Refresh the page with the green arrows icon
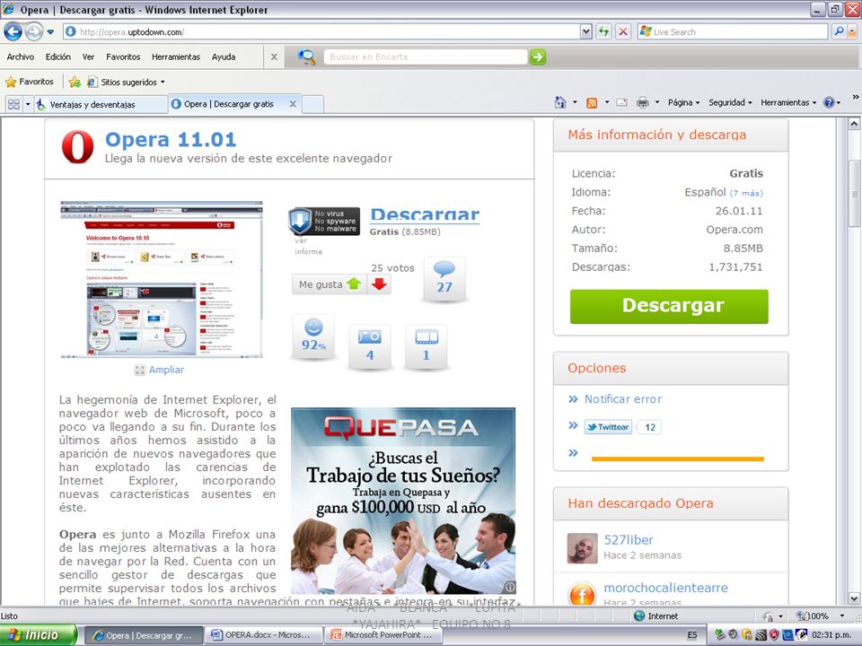 pyautogui.click(x=604, y=32)
